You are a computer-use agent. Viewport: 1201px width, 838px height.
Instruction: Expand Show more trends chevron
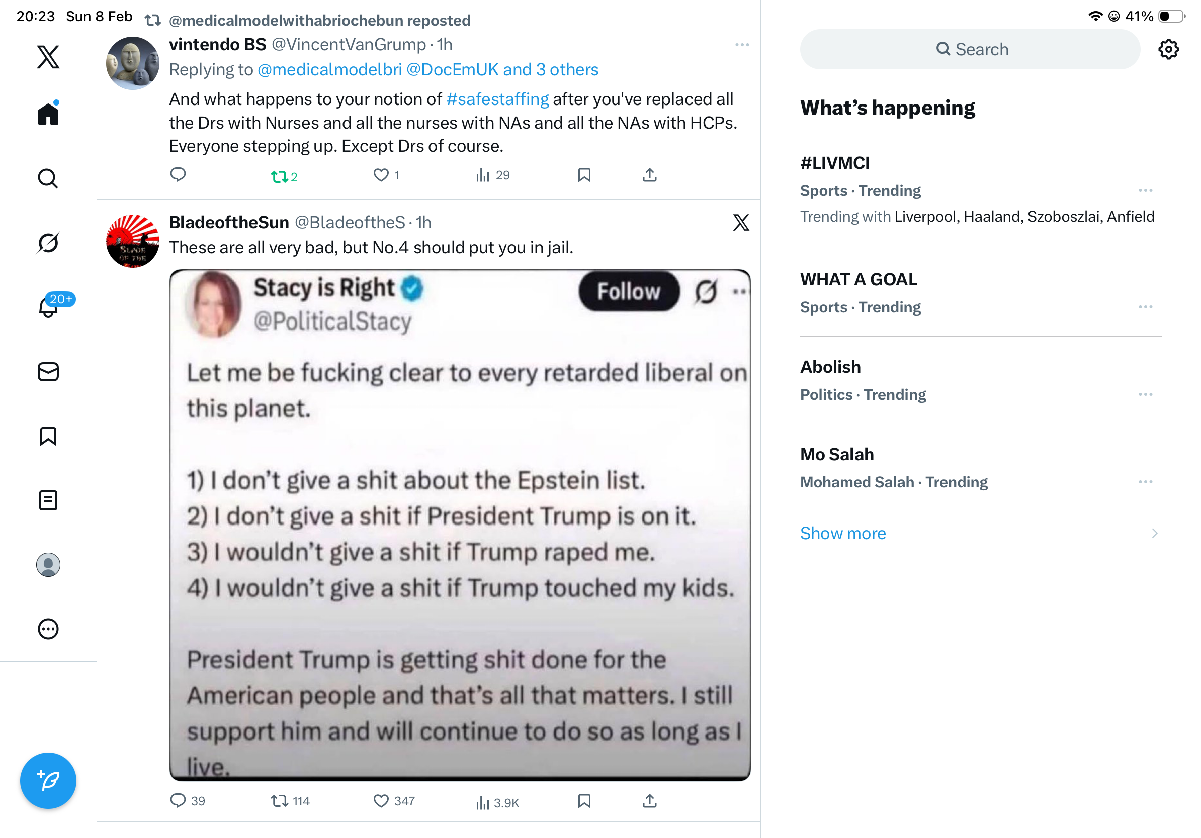pos(1154,533)
